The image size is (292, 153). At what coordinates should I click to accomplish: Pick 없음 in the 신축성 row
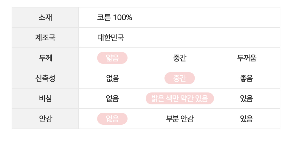tap(113, 78)
